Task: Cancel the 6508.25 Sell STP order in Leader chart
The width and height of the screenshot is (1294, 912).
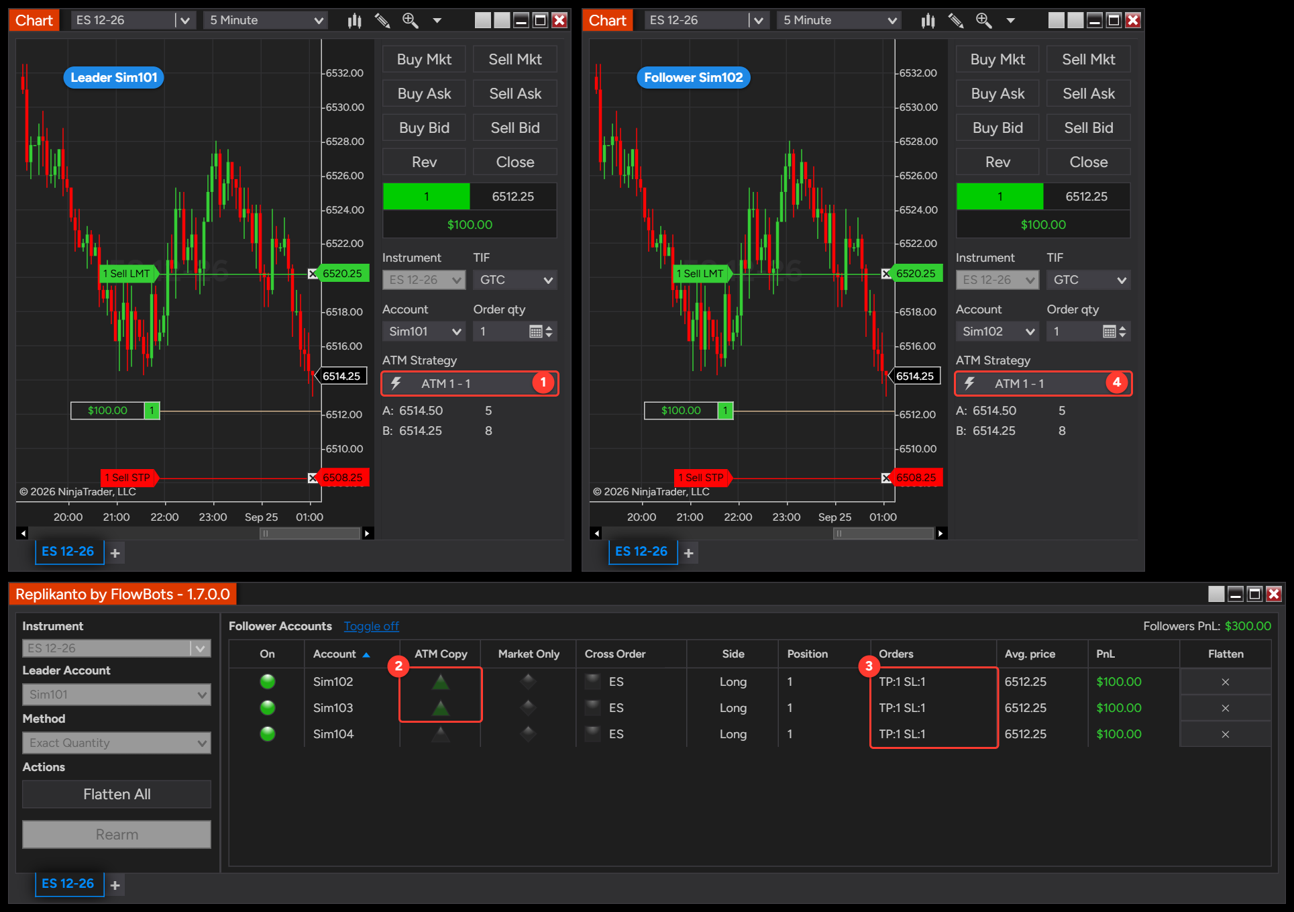Action: point(313,478)
